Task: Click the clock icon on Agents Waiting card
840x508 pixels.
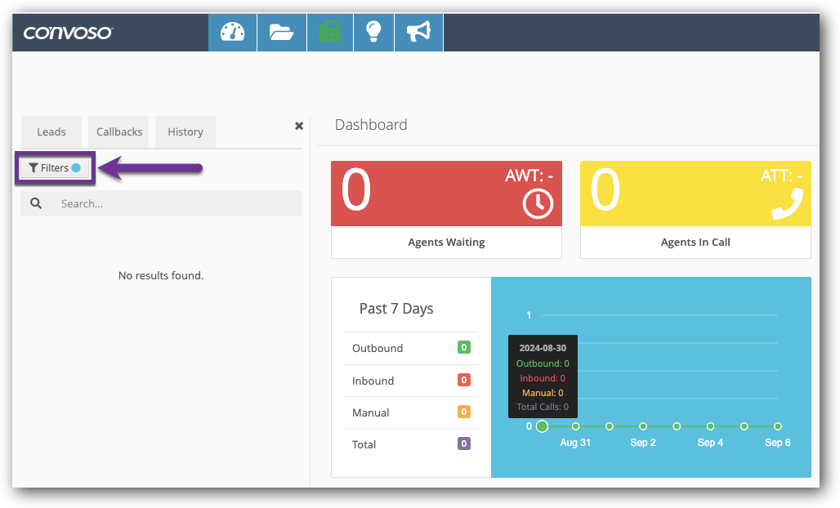Action: (538, 203)
